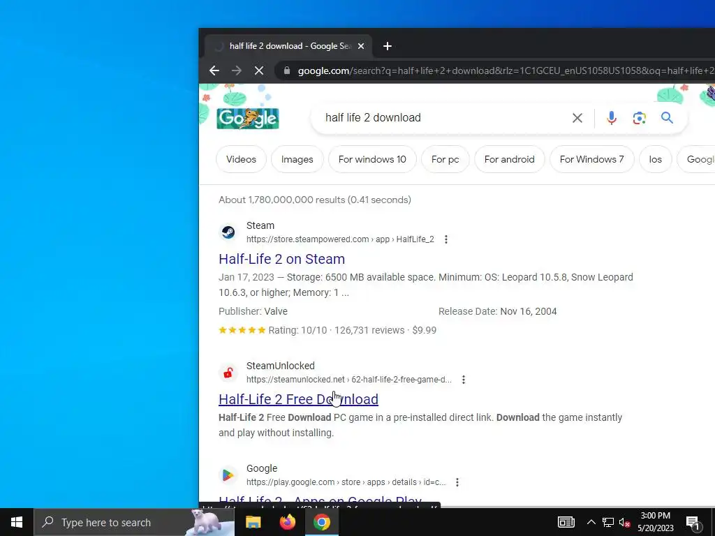Screen dimensions: 715x536
Task: Click the muted volume tray icon
Action: pyautogui.click(x=624, y=522)
